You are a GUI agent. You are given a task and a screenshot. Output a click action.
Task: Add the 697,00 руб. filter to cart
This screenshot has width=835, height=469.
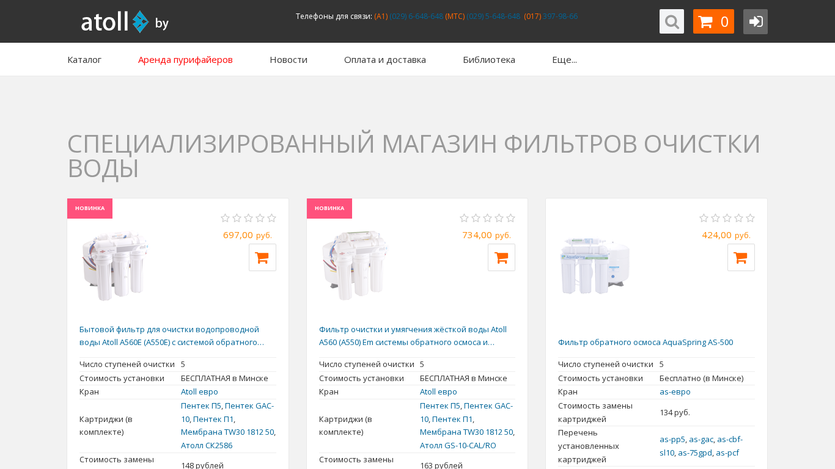tap(262, 258)
